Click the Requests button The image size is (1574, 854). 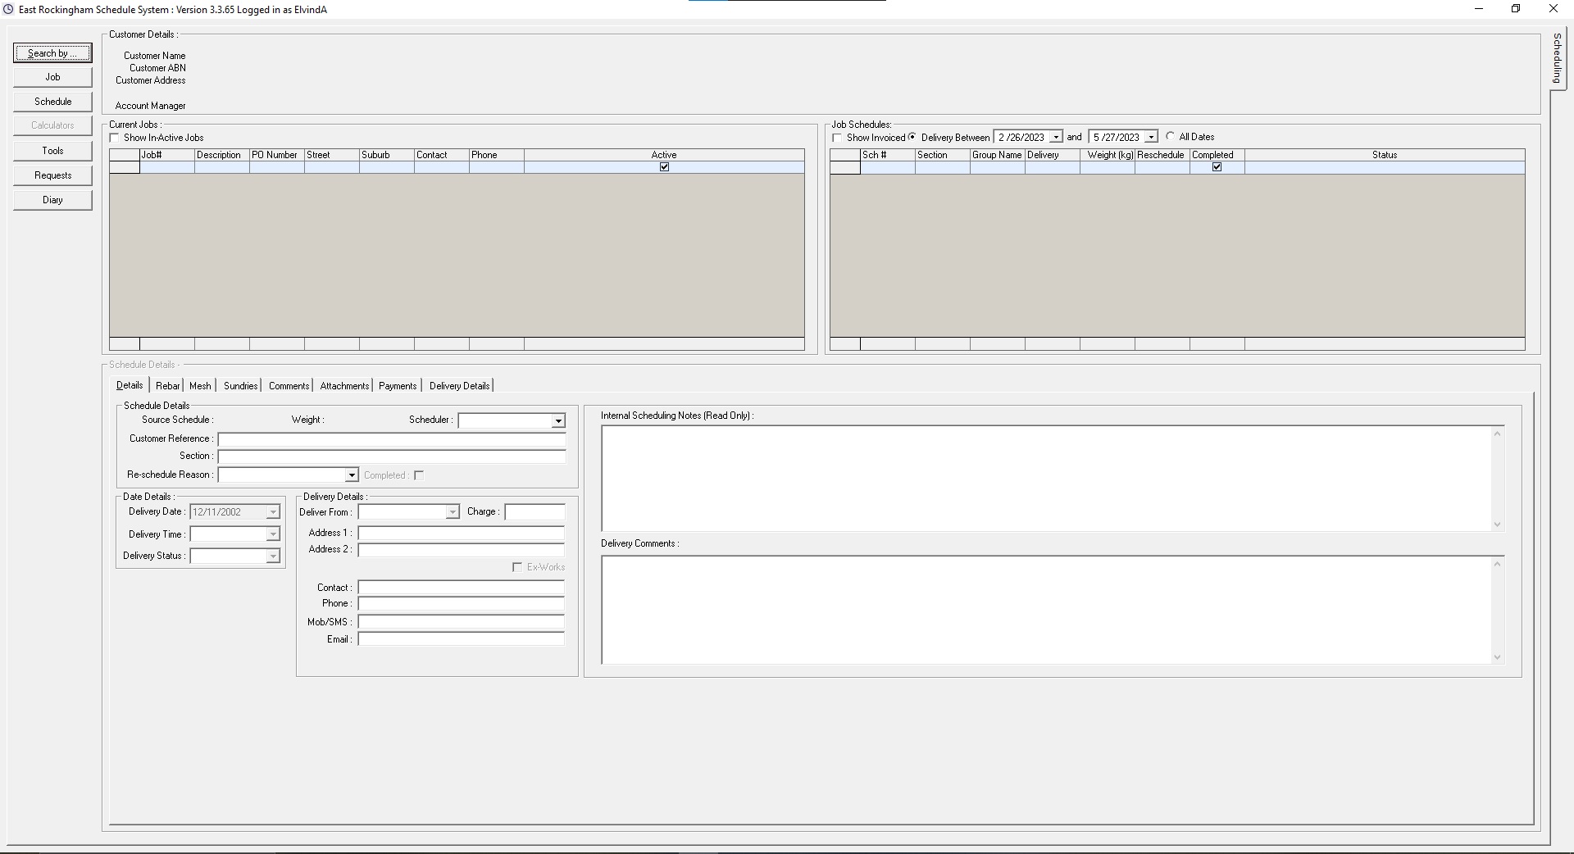point(52,175)
